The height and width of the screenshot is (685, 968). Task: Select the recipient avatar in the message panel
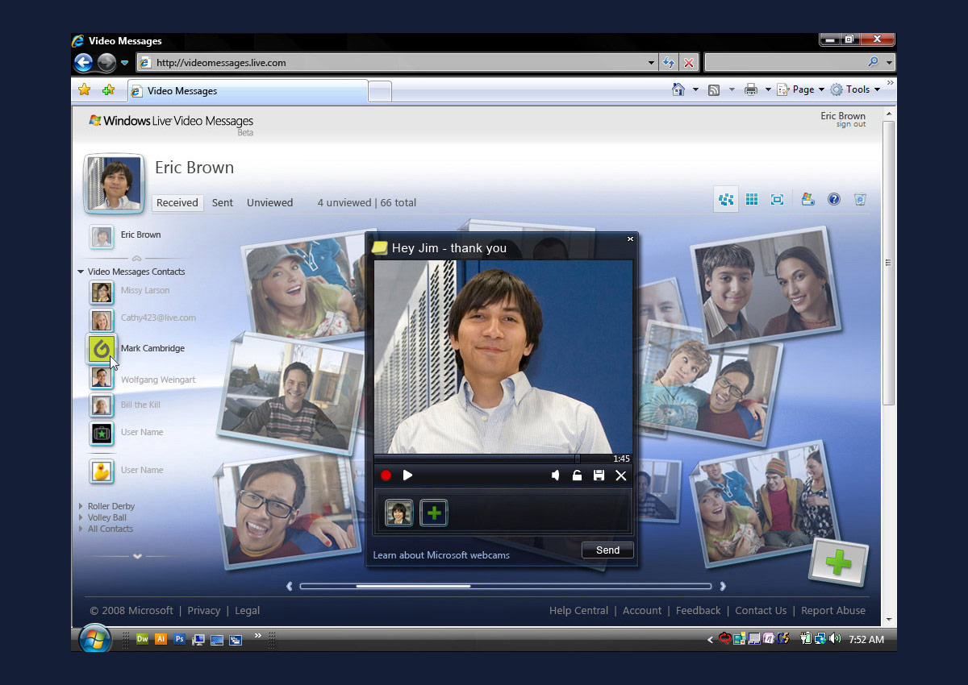(398, 513)
